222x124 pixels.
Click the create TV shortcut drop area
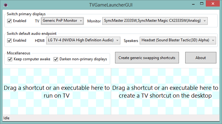(165, 91)
